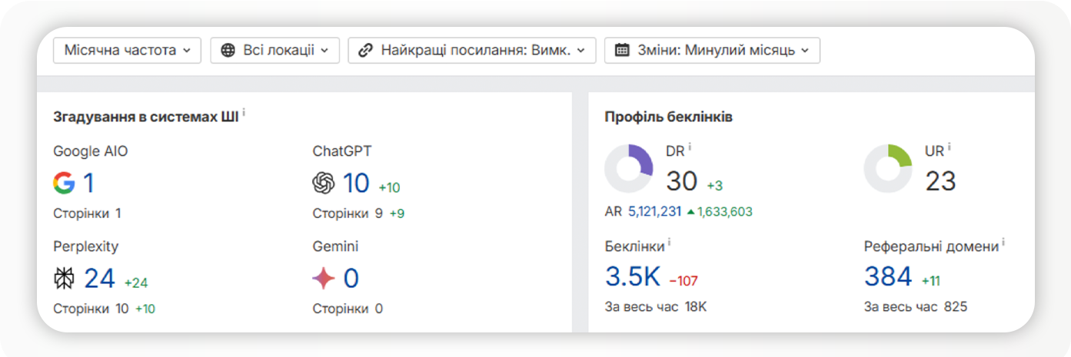Open backlinks value 3.5K

point(633,276)
